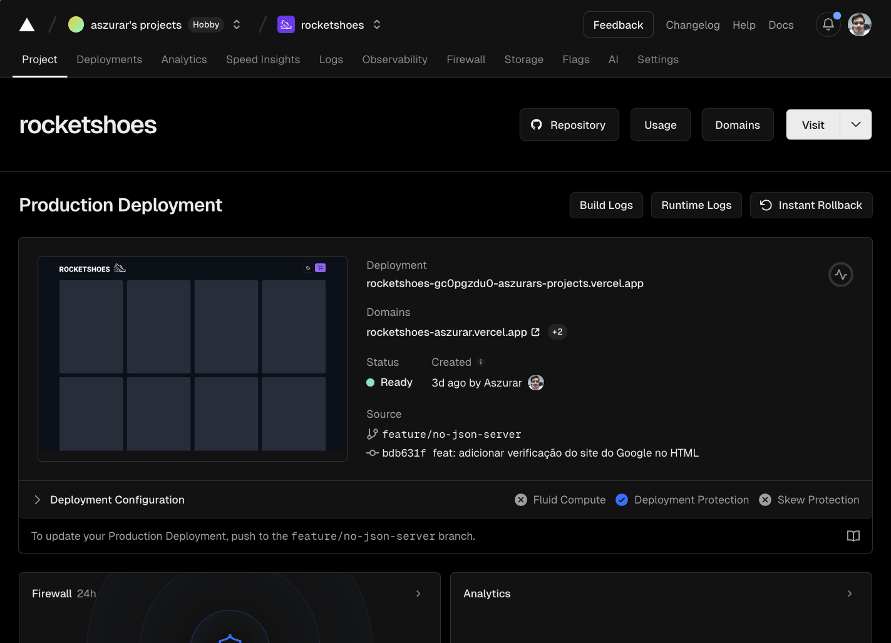Click the Feedback button
The height and width of the screenshot is (643, 891).
[619, 24]
